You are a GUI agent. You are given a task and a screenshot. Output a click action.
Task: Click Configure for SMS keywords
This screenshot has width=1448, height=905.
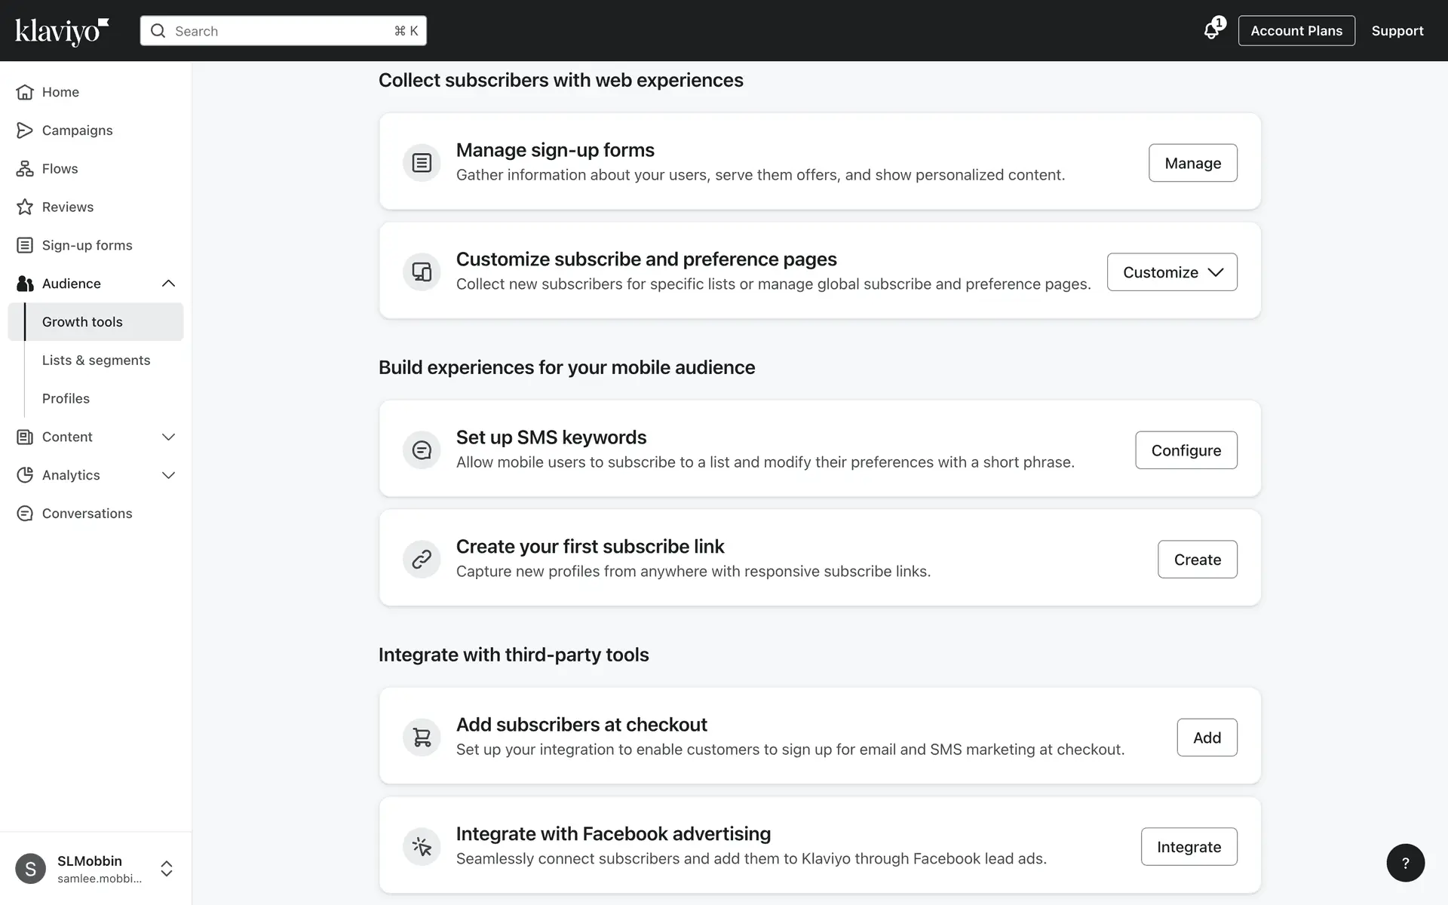point(1186,450)
